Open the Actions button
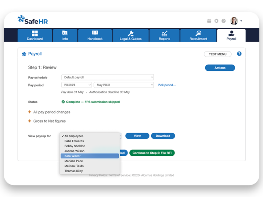This screenshot has width=263, height=197. (220, 68)
